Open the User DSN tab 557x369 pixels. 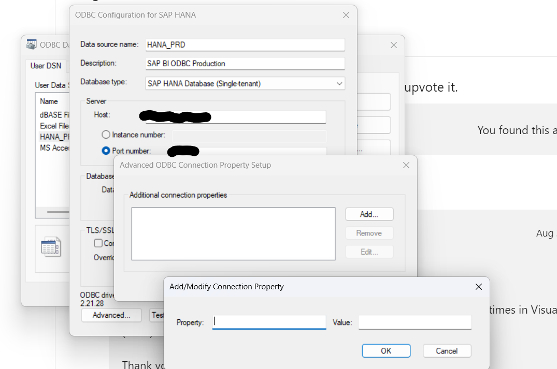[x=46, y=66]
